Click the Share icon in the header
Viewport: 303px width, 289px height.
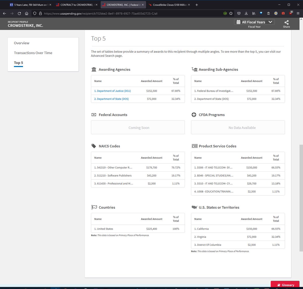[x=286, y=23]
